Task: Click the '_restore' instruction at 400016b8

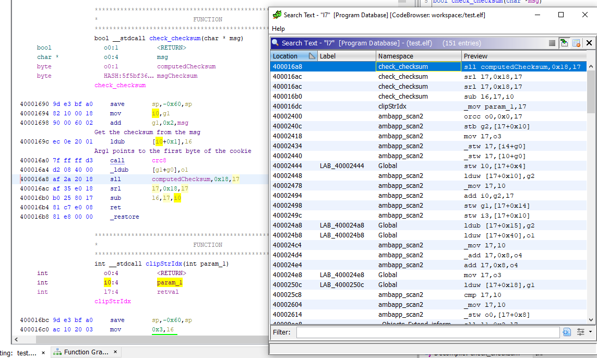Action: click(125, 217)
